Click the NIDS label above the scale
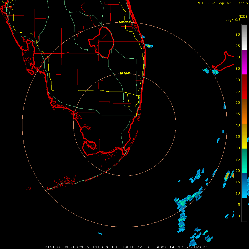The image size is (249, 249). point(243,17)
